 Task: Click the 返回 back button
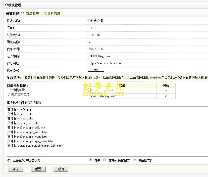click(61, 169)
